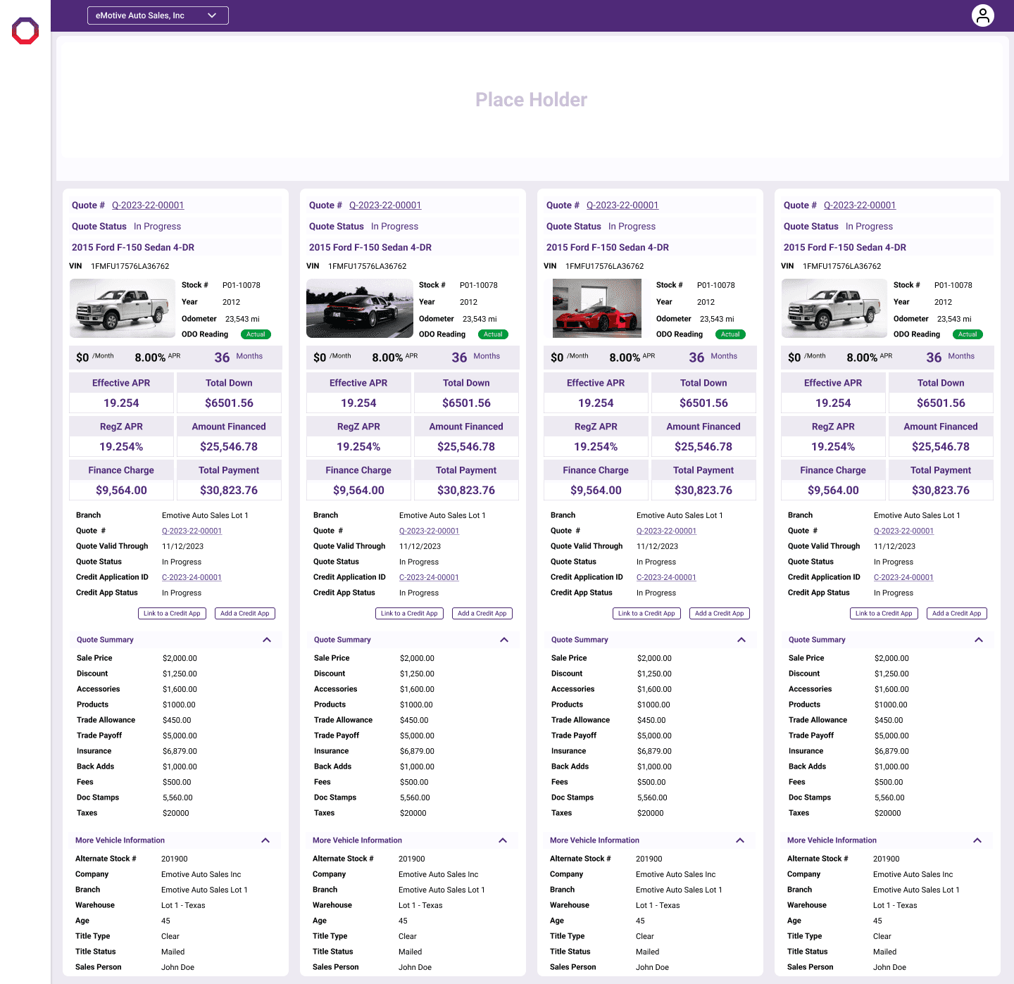Click stock number 'P01-10078' in the third card
Screen dimensions: 1014x984
tap(716, 285)
